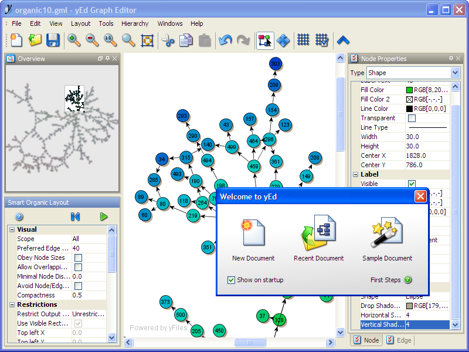This screenshot has height=352, width=469.
Task: Click the blue up-chevron toolbar icon
Action: pos(343,40)
